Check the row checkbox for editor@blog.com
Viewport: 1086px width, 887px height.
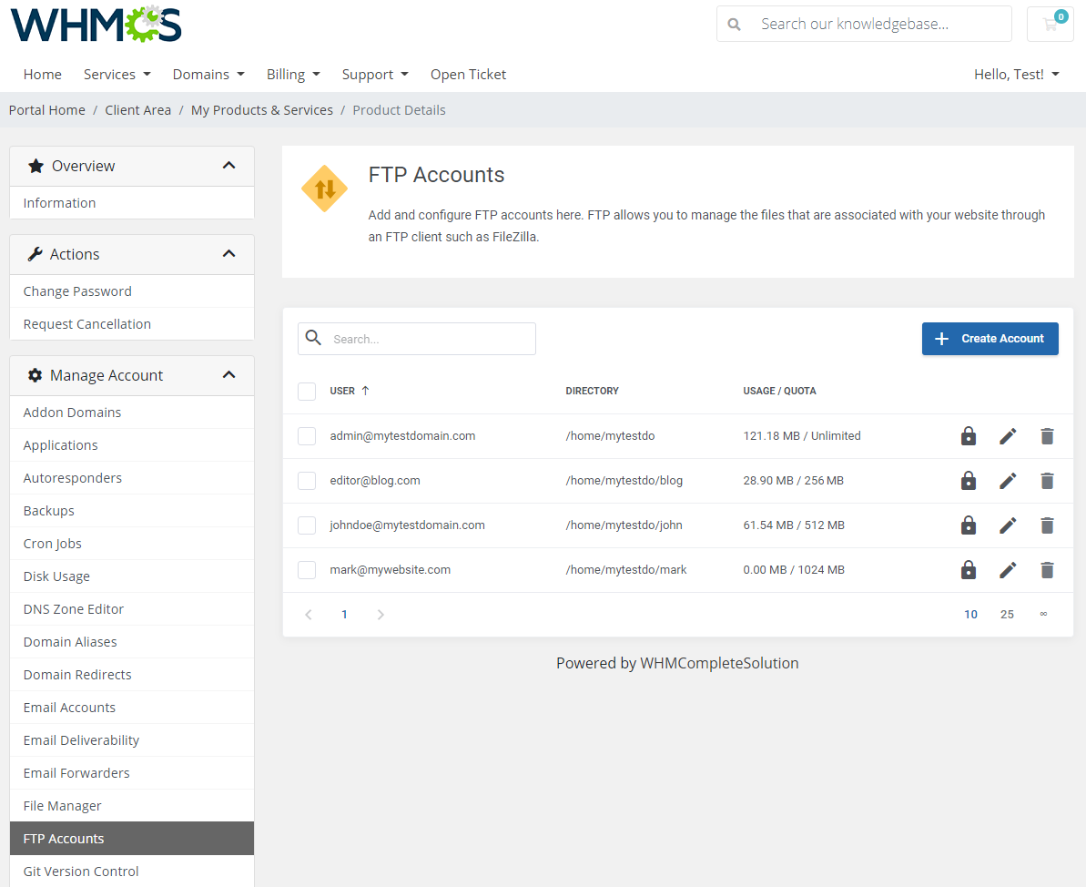click(307, 480)
